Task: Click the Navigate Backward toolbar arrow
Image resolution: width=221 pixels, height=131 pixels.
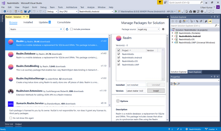Action: click(5, 12)
